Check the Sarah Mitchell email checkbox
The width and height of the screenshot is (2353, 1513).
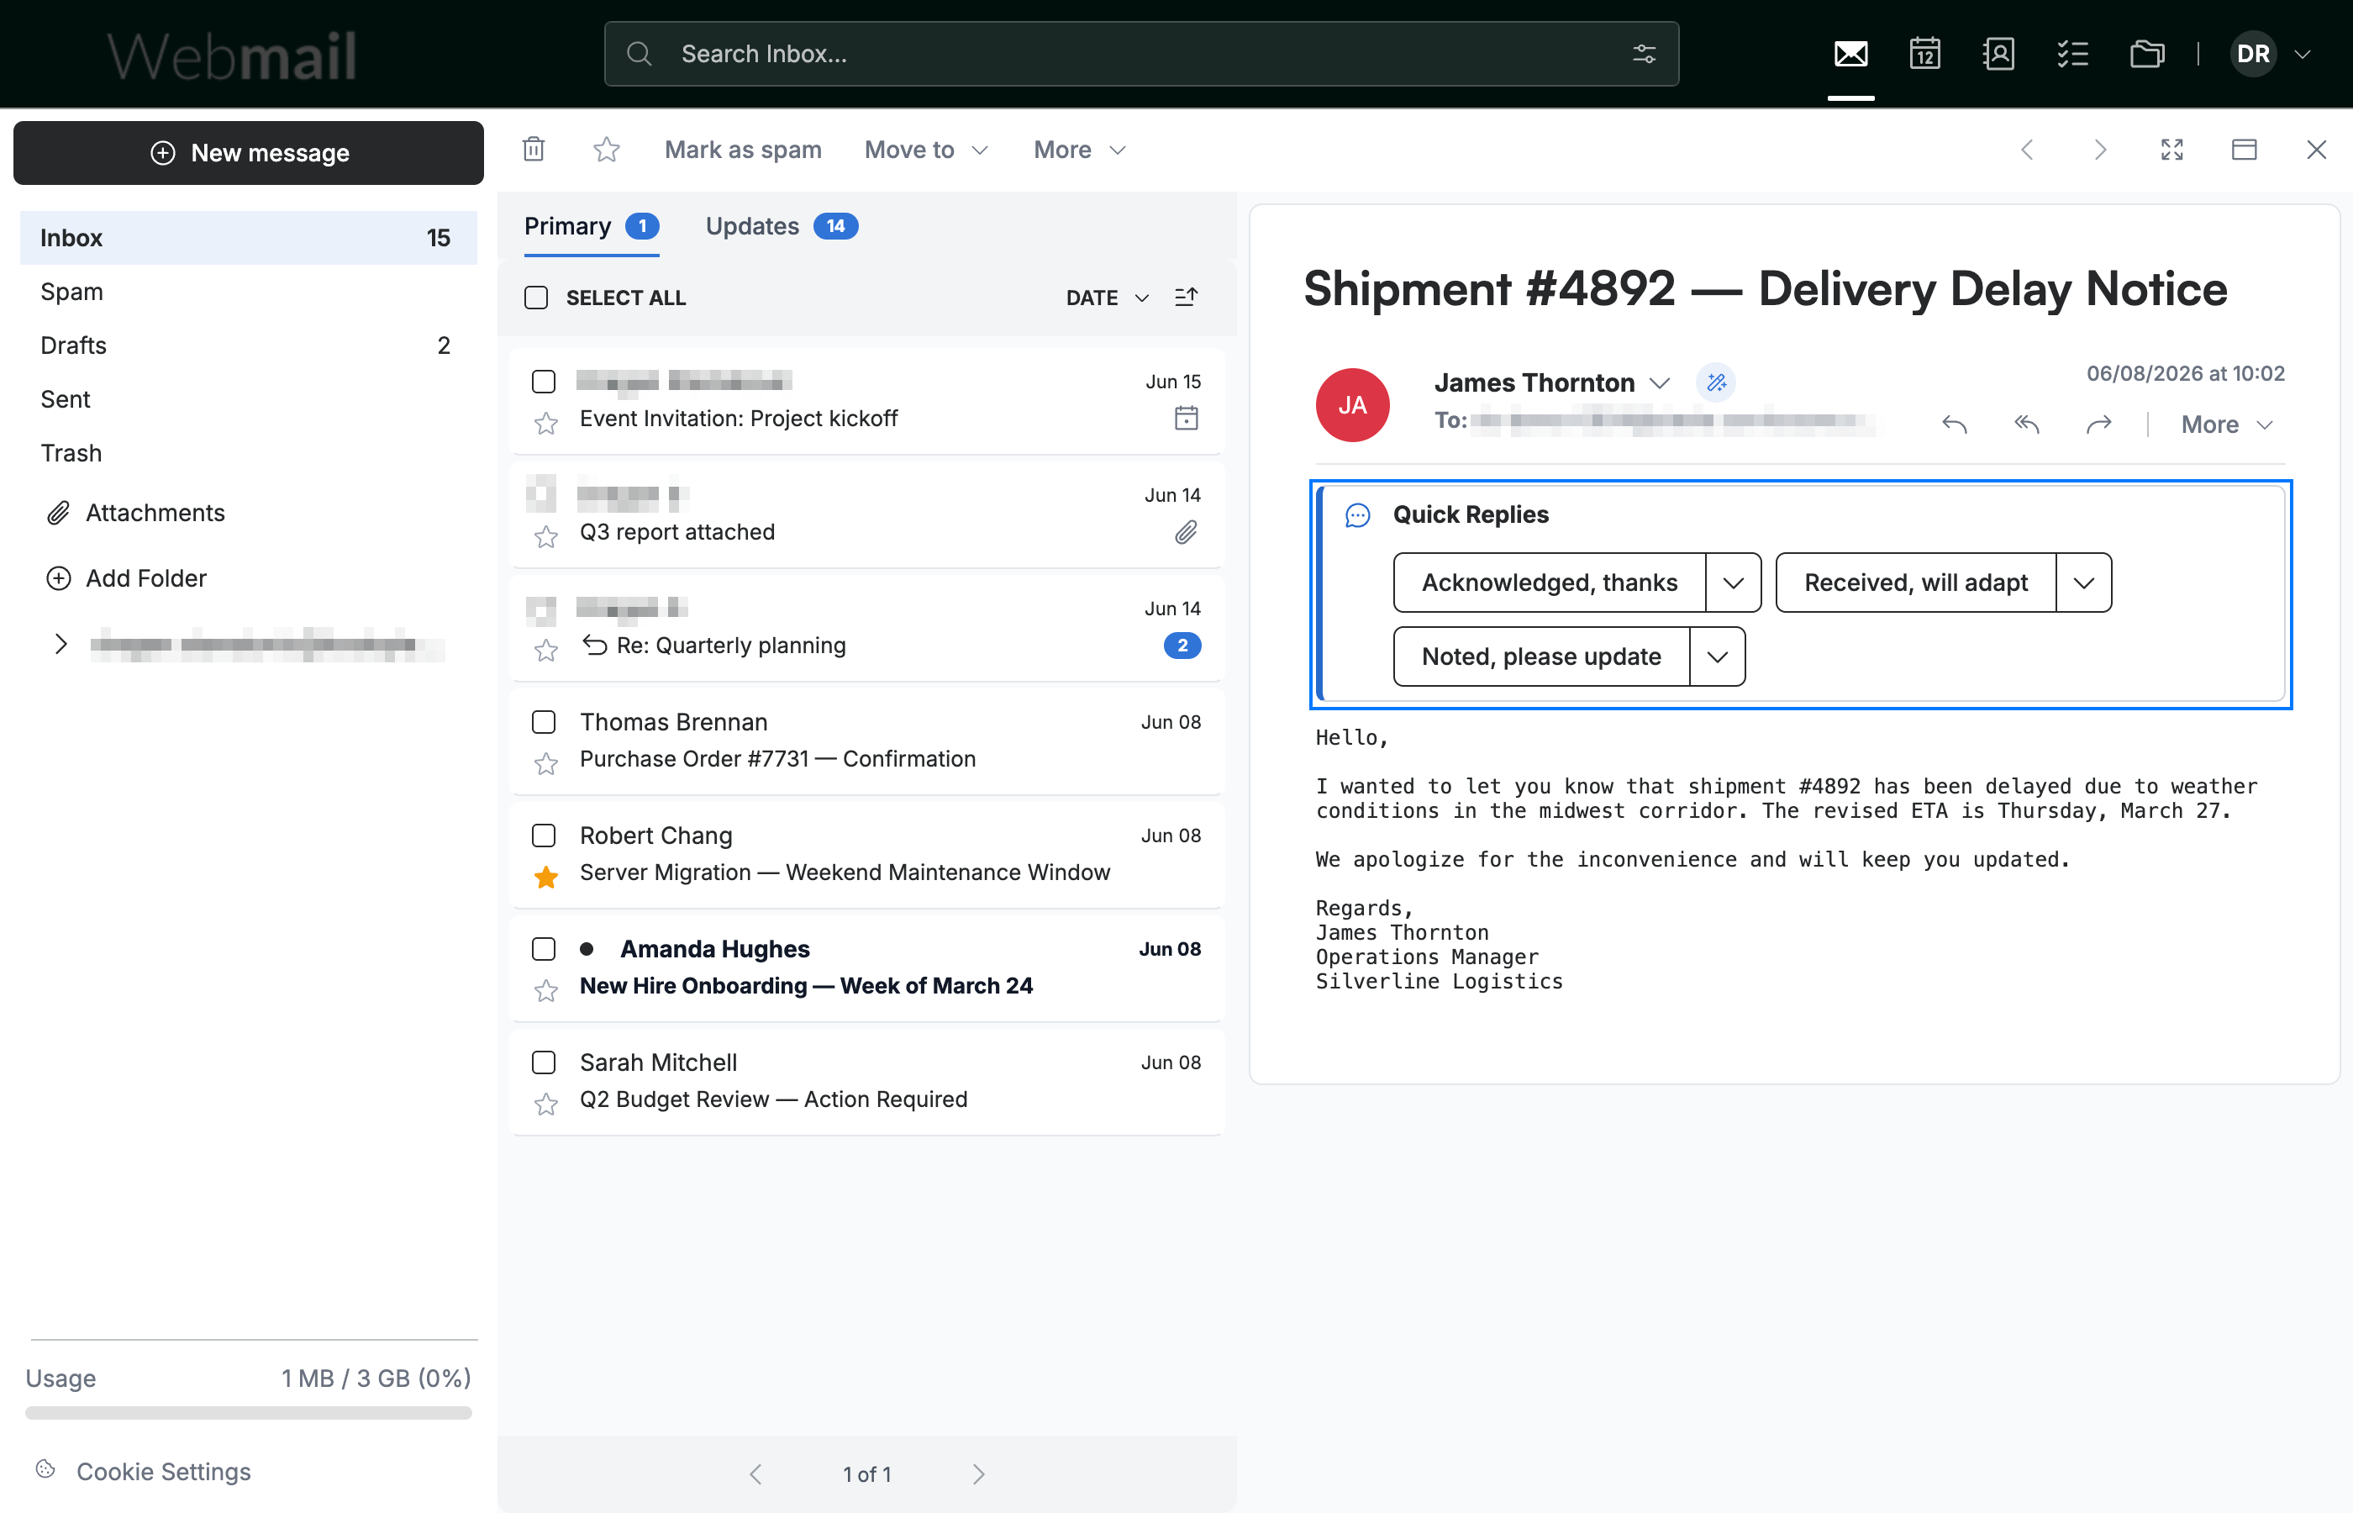click(543, 1063)
